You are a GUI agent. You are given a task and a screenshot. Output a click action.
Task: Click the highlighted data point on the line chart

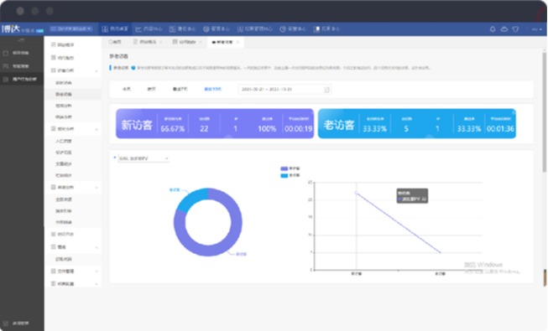[357, 193]
